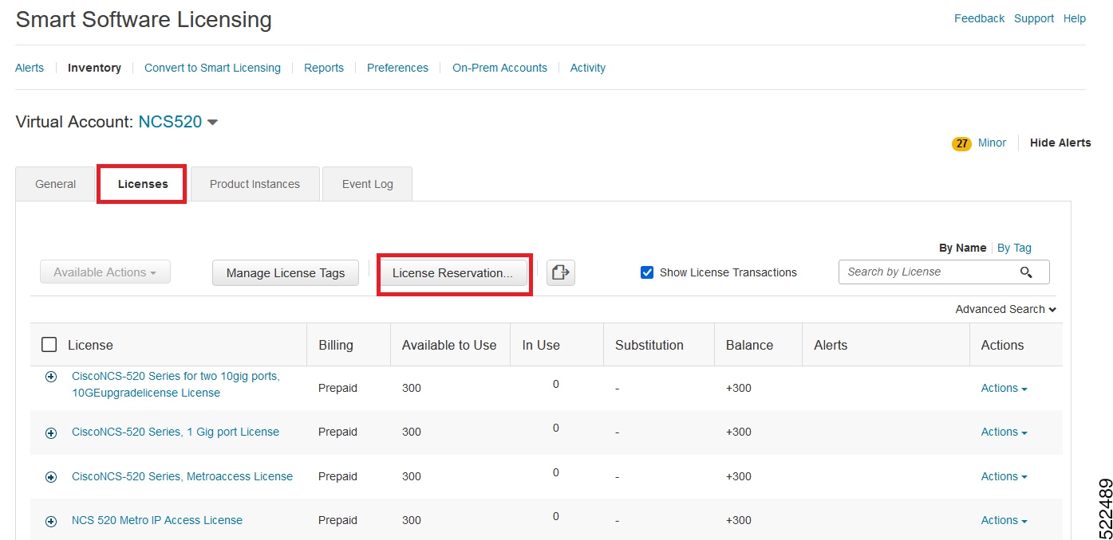Image resolution: width=1113 pixels, height=540 pixels.
Task: Open the Support link
Action: (1034, 18)
